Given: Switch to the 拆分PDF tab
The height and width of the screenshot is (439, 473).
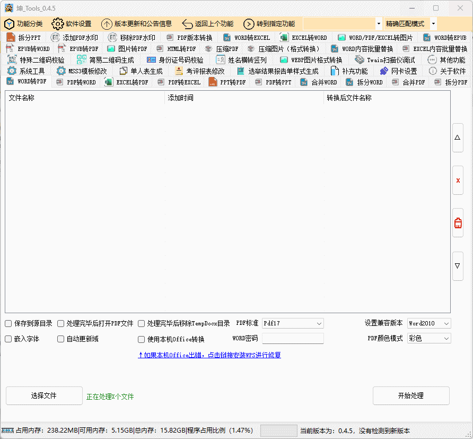Looking at the screenshot, I should tap(451, 82).
